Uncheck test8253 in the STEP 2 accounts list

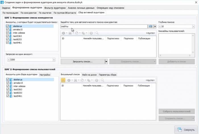pos(7,93)
